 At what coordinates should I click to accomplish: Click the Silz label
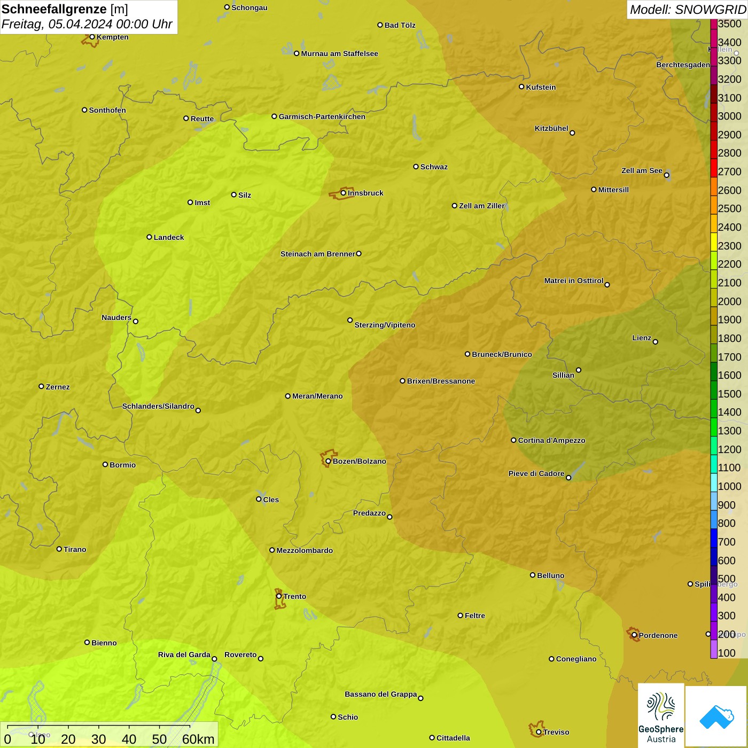pyautogui.click(x=245, y=195)
